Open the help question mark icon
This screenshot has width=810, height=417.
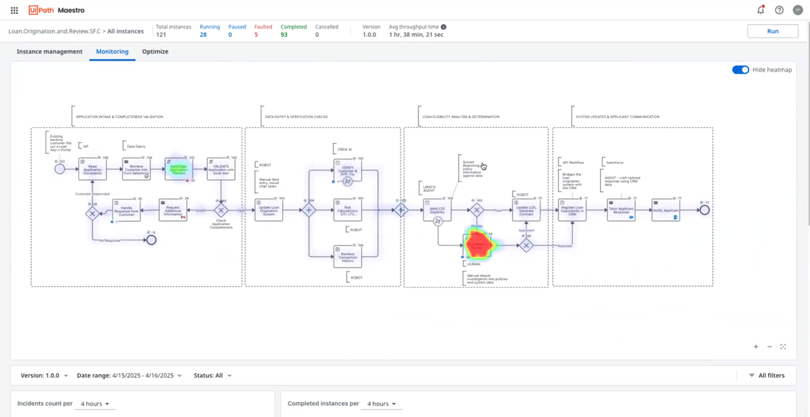(x=779, y=10)
